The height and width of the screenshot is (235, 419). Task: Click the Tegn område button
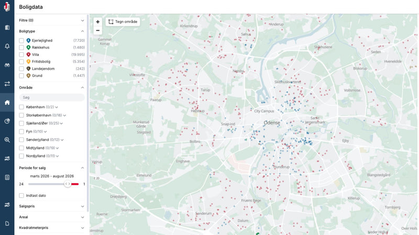pyautogui.click(x=123, y=22)
